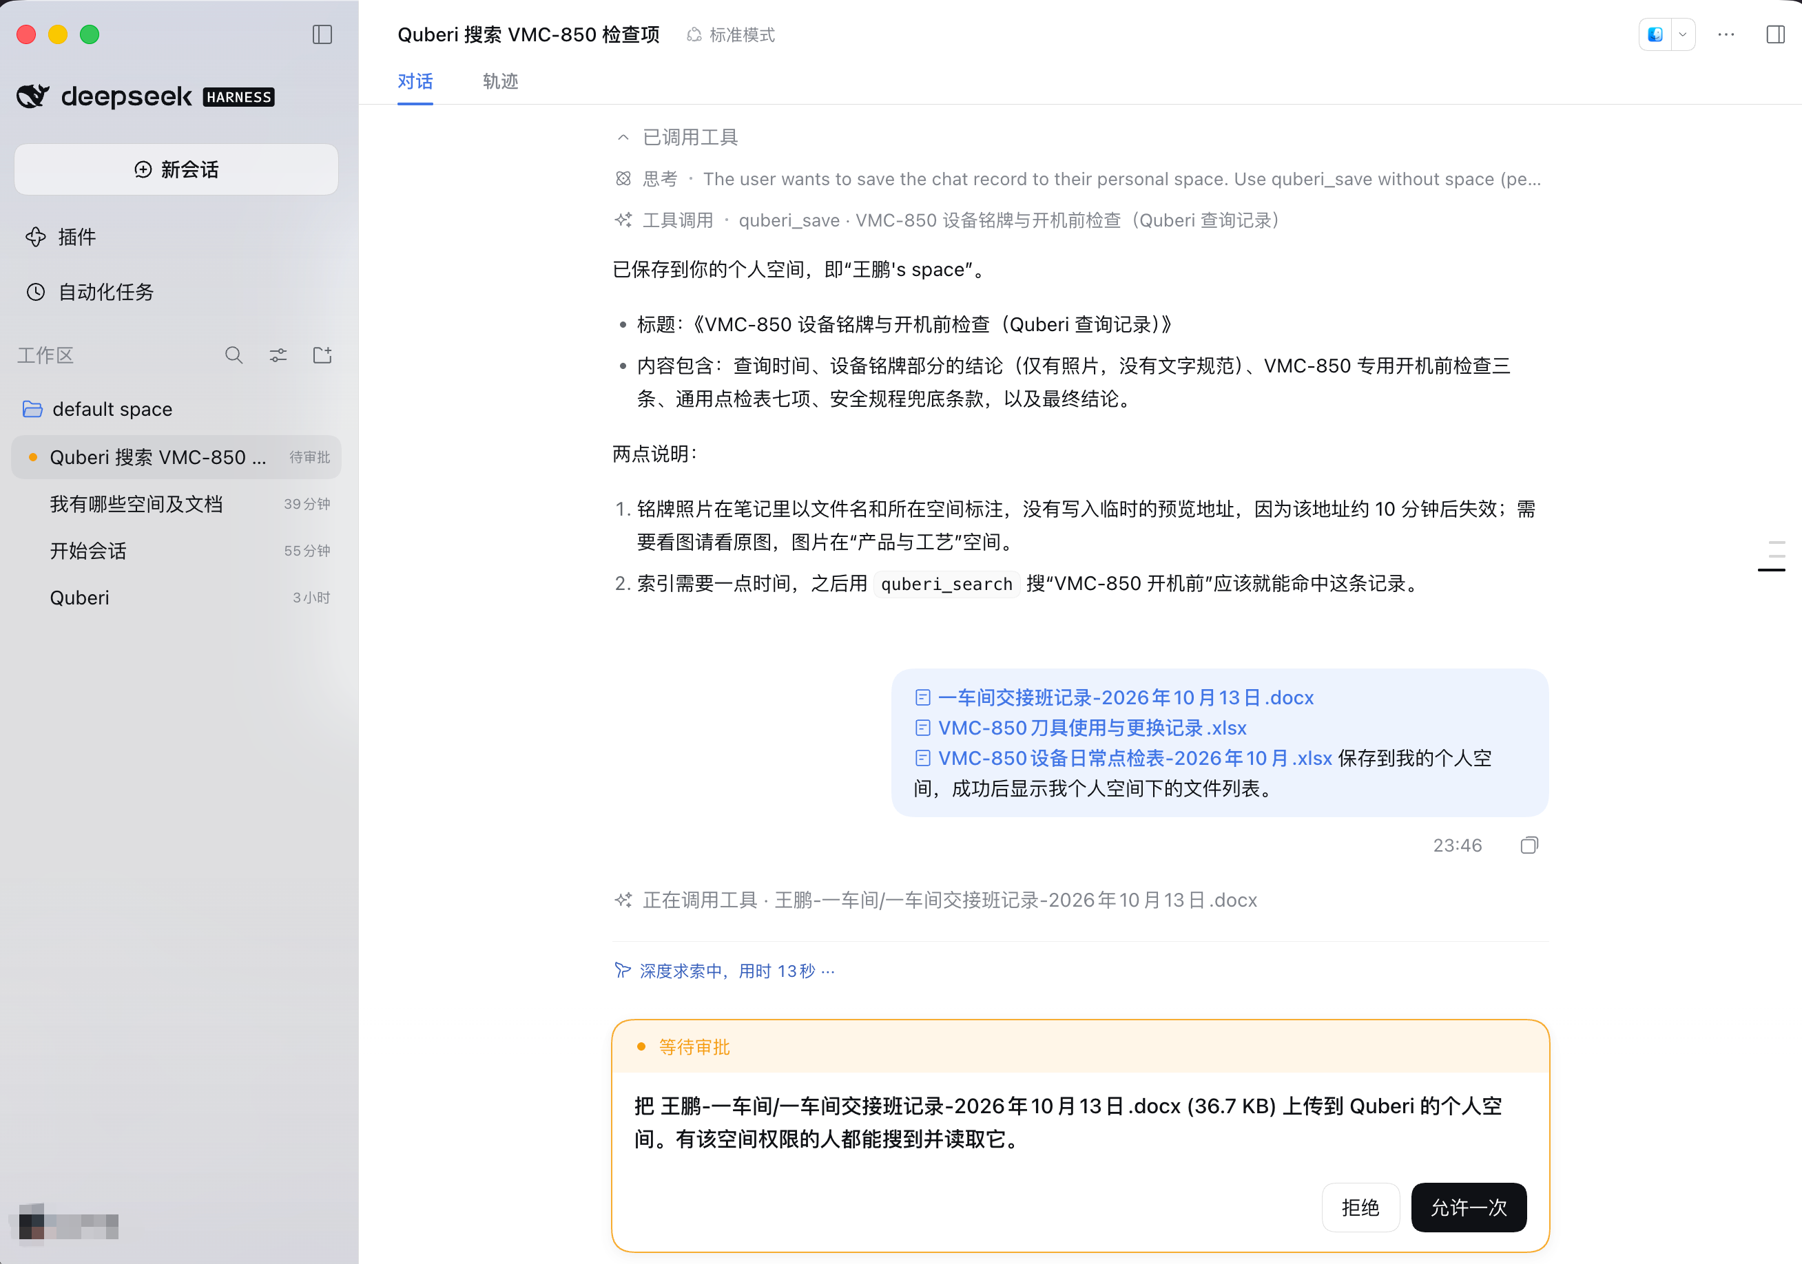This screenshot has height=1264, width=1802.
Task: Click the 工作区 section heading
Action: coord(45,355)
